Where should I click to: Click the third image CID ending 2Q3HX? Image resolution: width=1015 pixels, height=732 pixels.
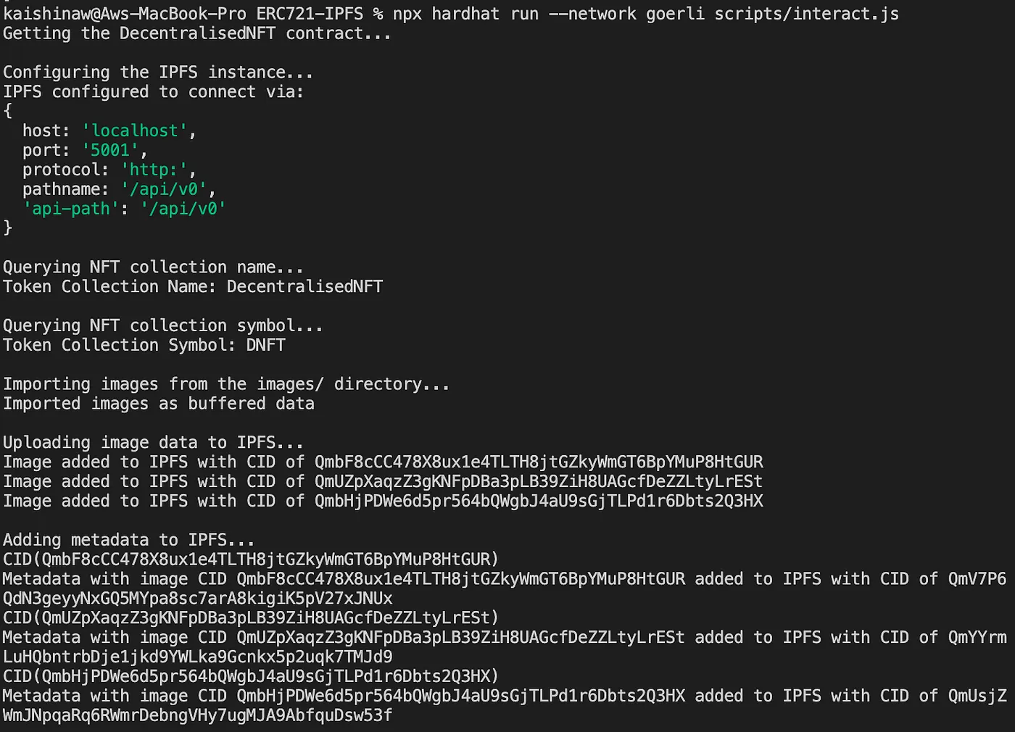539,502
